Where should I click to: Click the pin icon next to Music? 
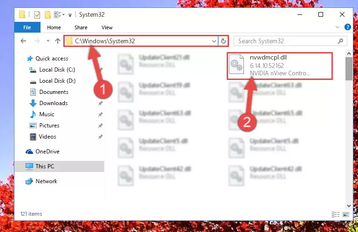[100, 114]
